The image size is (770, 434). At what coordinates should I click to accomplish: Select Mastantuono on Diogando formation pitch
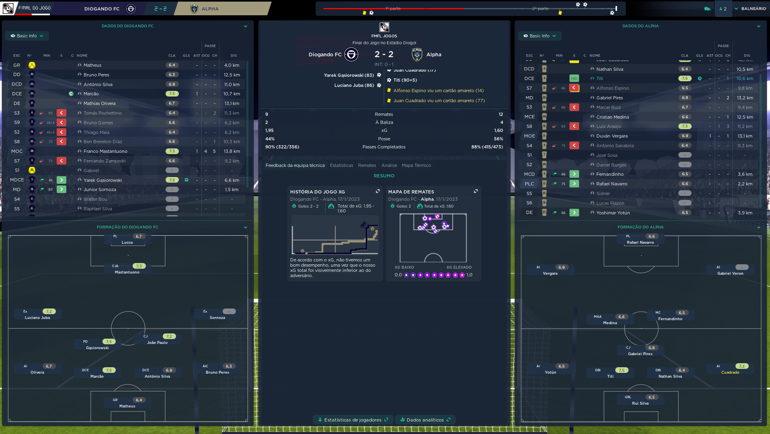coord(127,269)
